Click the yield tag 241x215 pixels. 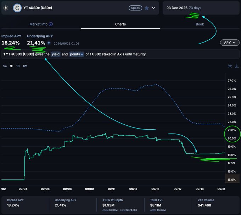[x=56, y=54]
